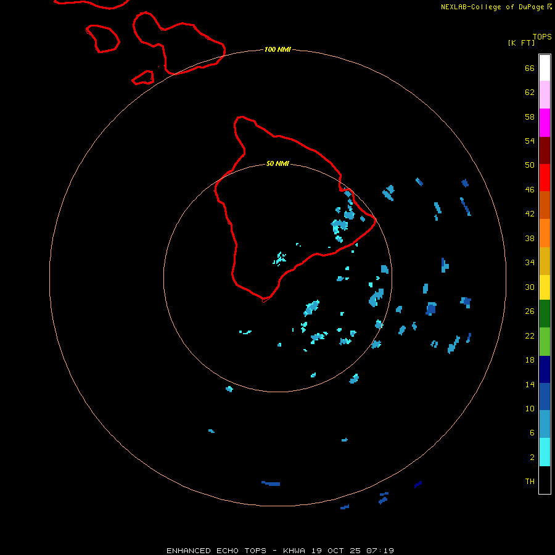This screenshot has width=555, height=555.
Task: Click the light green legend swatch
Action: coord(545,342)
